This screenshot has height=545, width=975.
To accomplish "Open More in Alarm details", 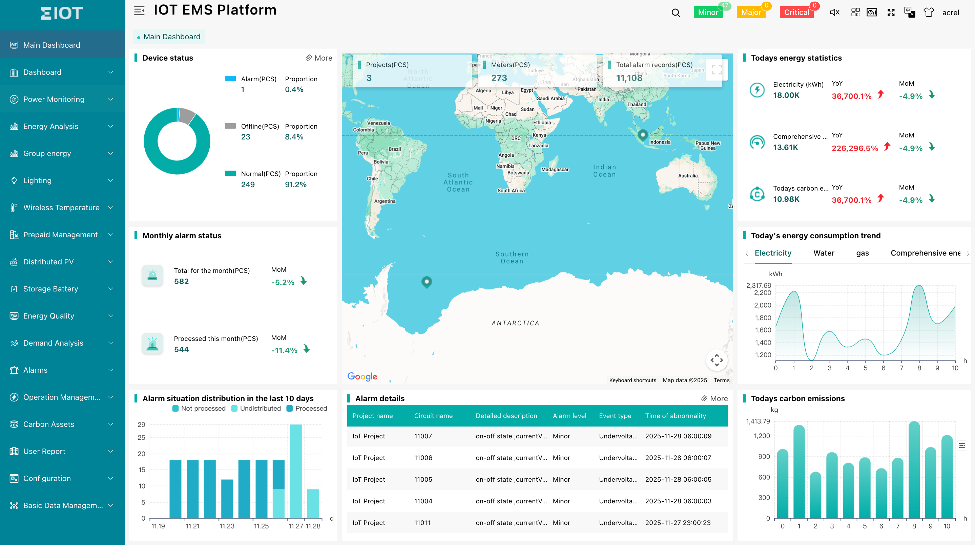I will tap(714, 398).
